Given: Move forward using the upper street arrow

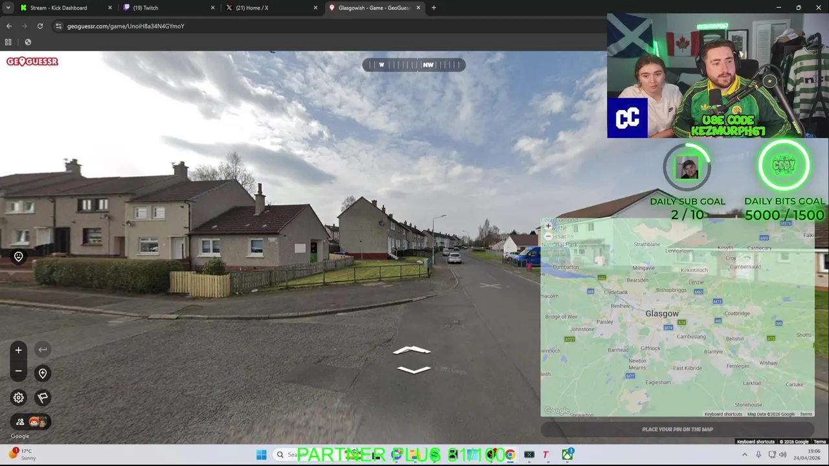Looking at the screenshot, I should pyautogui.click(x=412, y=351).
